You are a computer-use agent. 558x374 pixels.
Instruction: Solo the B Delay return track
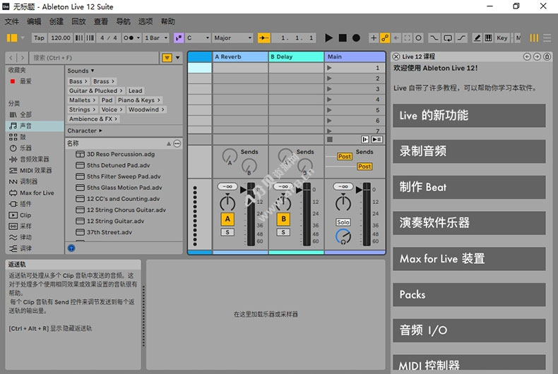tap(283, 232)
